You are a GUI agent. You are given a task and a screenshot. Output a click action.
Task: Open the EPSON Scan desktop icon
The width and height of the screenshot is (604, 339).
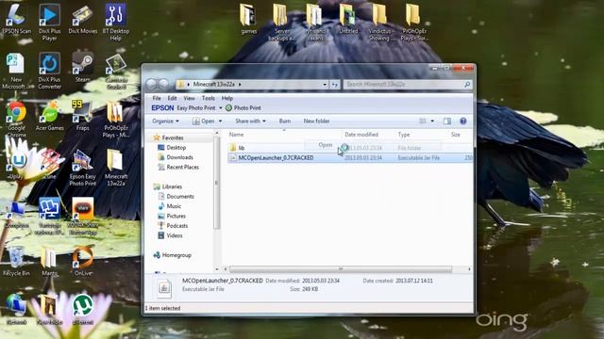[x=17, y=19]
